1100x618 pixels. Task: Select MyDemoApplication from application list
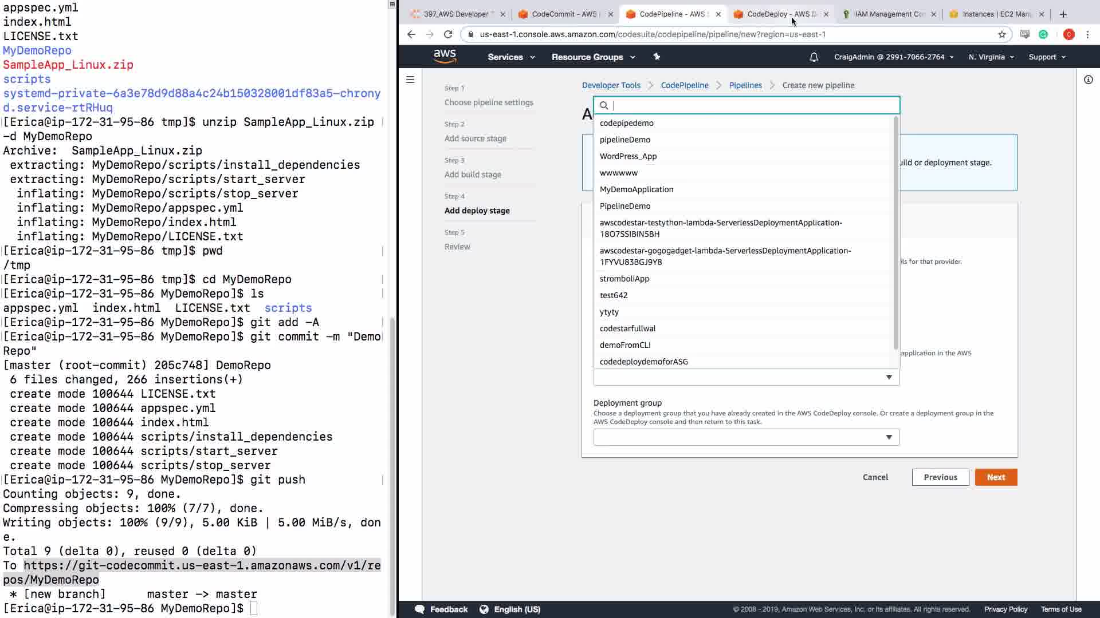point(636,189)
